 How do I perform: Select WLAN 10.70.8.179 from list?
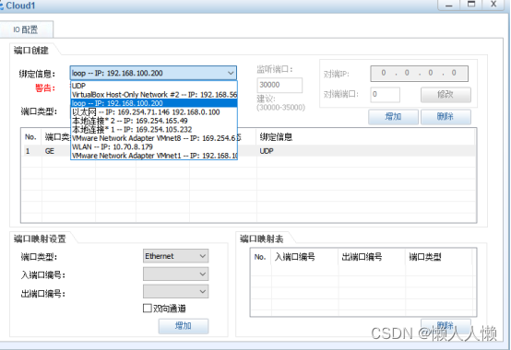[x=154, y=147]
